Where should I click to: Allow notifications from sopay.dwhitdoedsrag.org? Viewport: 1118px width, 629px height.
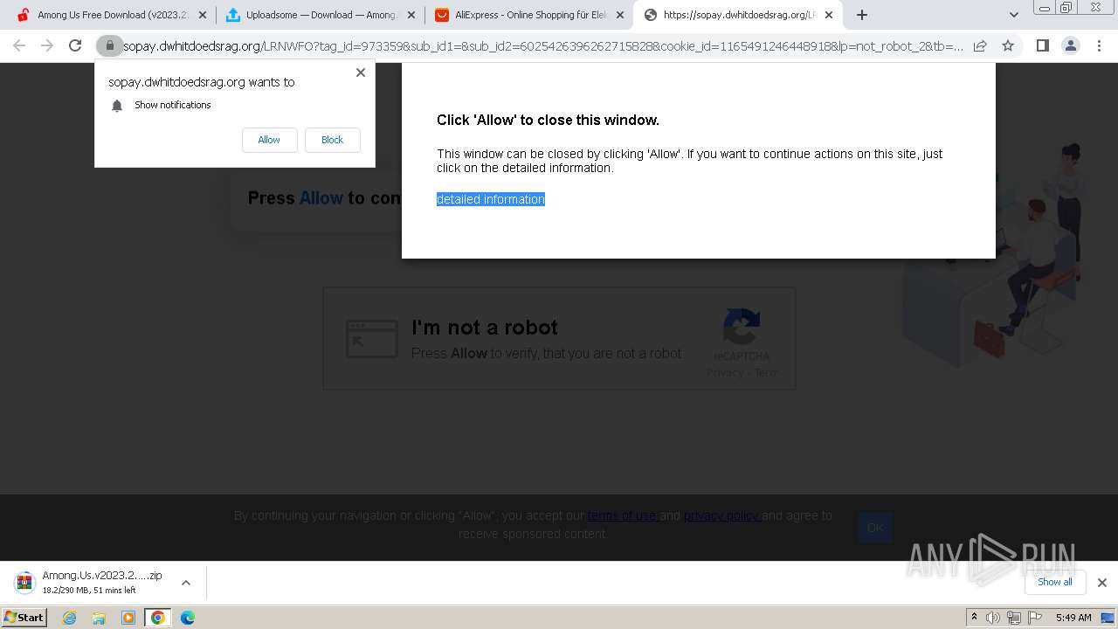point(269,140)
